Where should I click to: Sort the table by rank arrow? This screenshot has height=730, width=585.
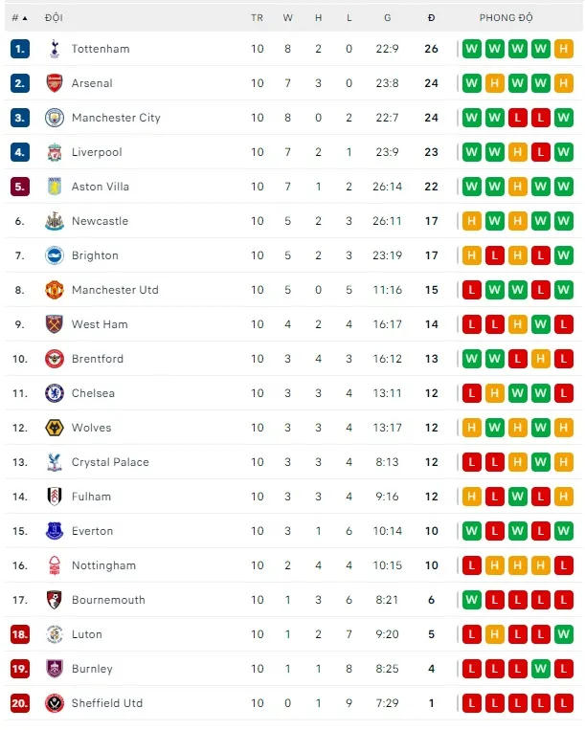[x=24, y=18]
